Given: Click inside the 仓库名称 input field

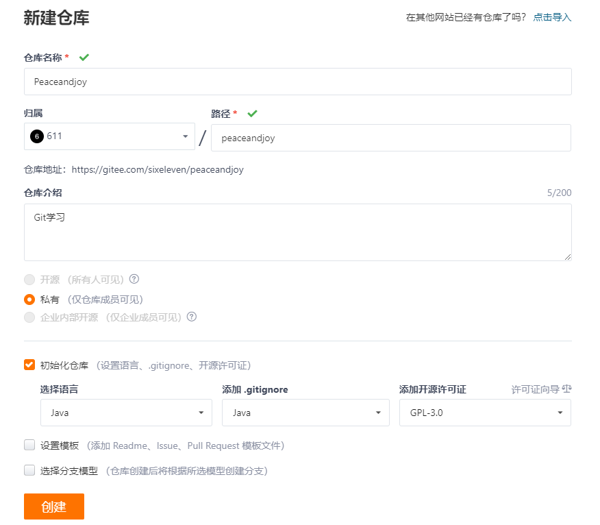Looking at the screenshot, I should 298,81.
